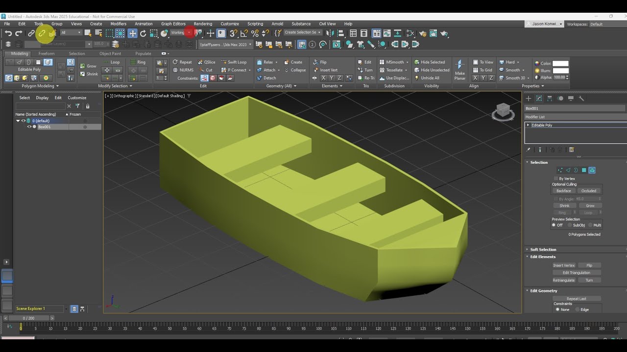Click Swift Loop tool
This screenshot has width=627, height=352.
234,62
